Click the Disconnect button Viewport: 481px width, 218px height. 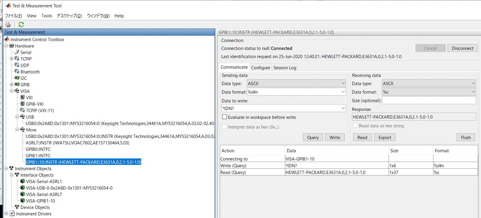(x=463, y=48)
